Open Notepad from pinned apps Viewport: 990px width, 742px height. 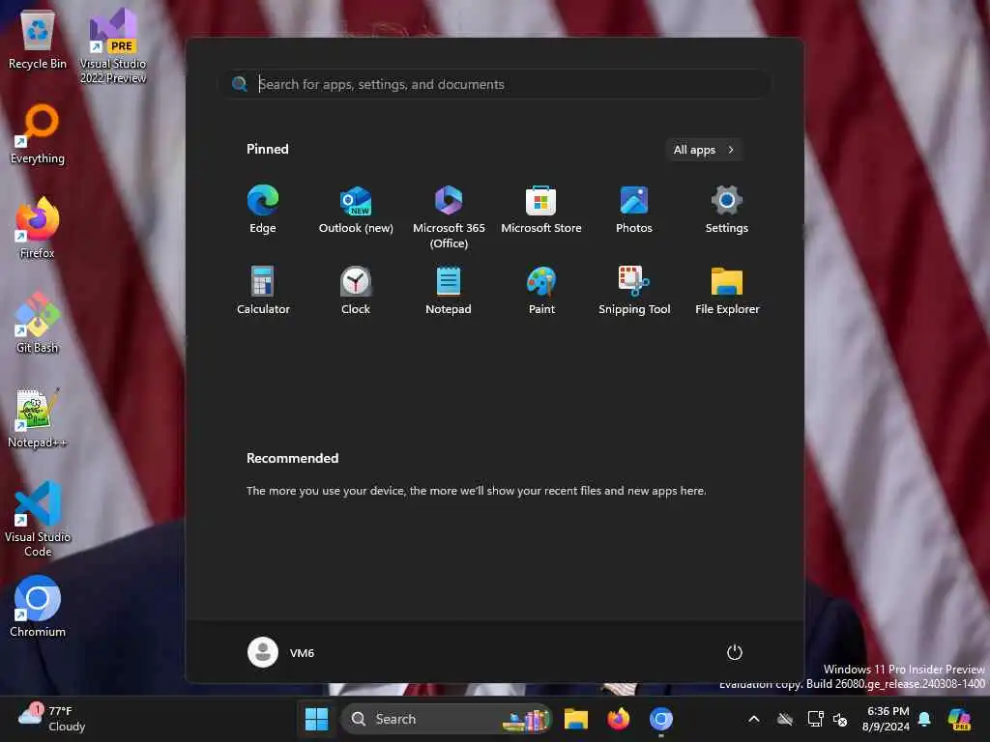point(449,291)
